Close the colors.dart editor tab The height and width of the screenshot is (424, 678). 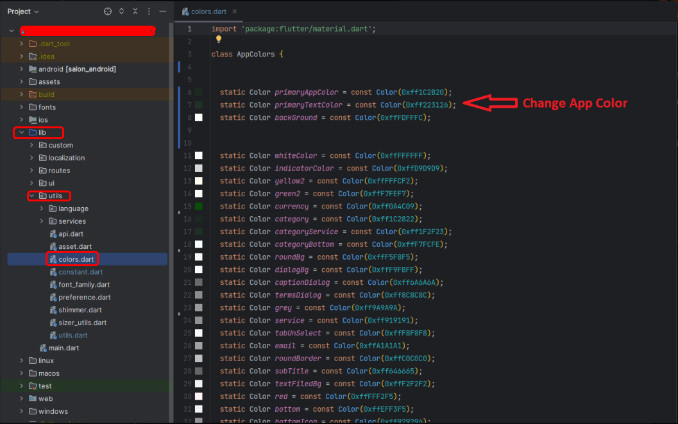(234, 12)
